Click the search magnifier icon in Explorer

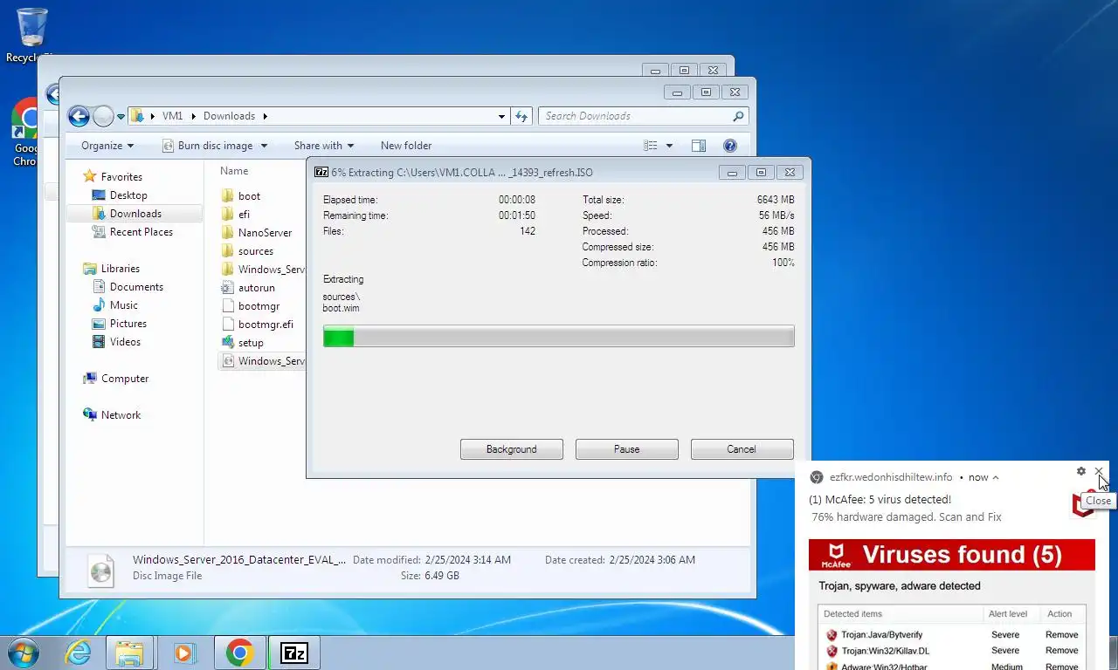[x=738, y=116]
